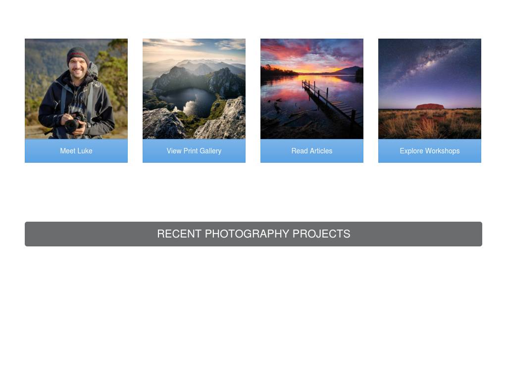
Task: Click Luke's beanie in the portrait
Action: click(x=78, y=55)
